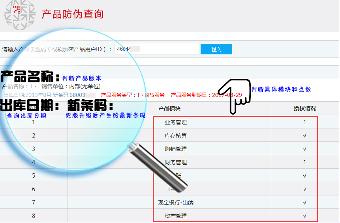Click the checkmark in 购销管理 row
The width and height of the screenshot is (340, 223).
pos(304,149)
